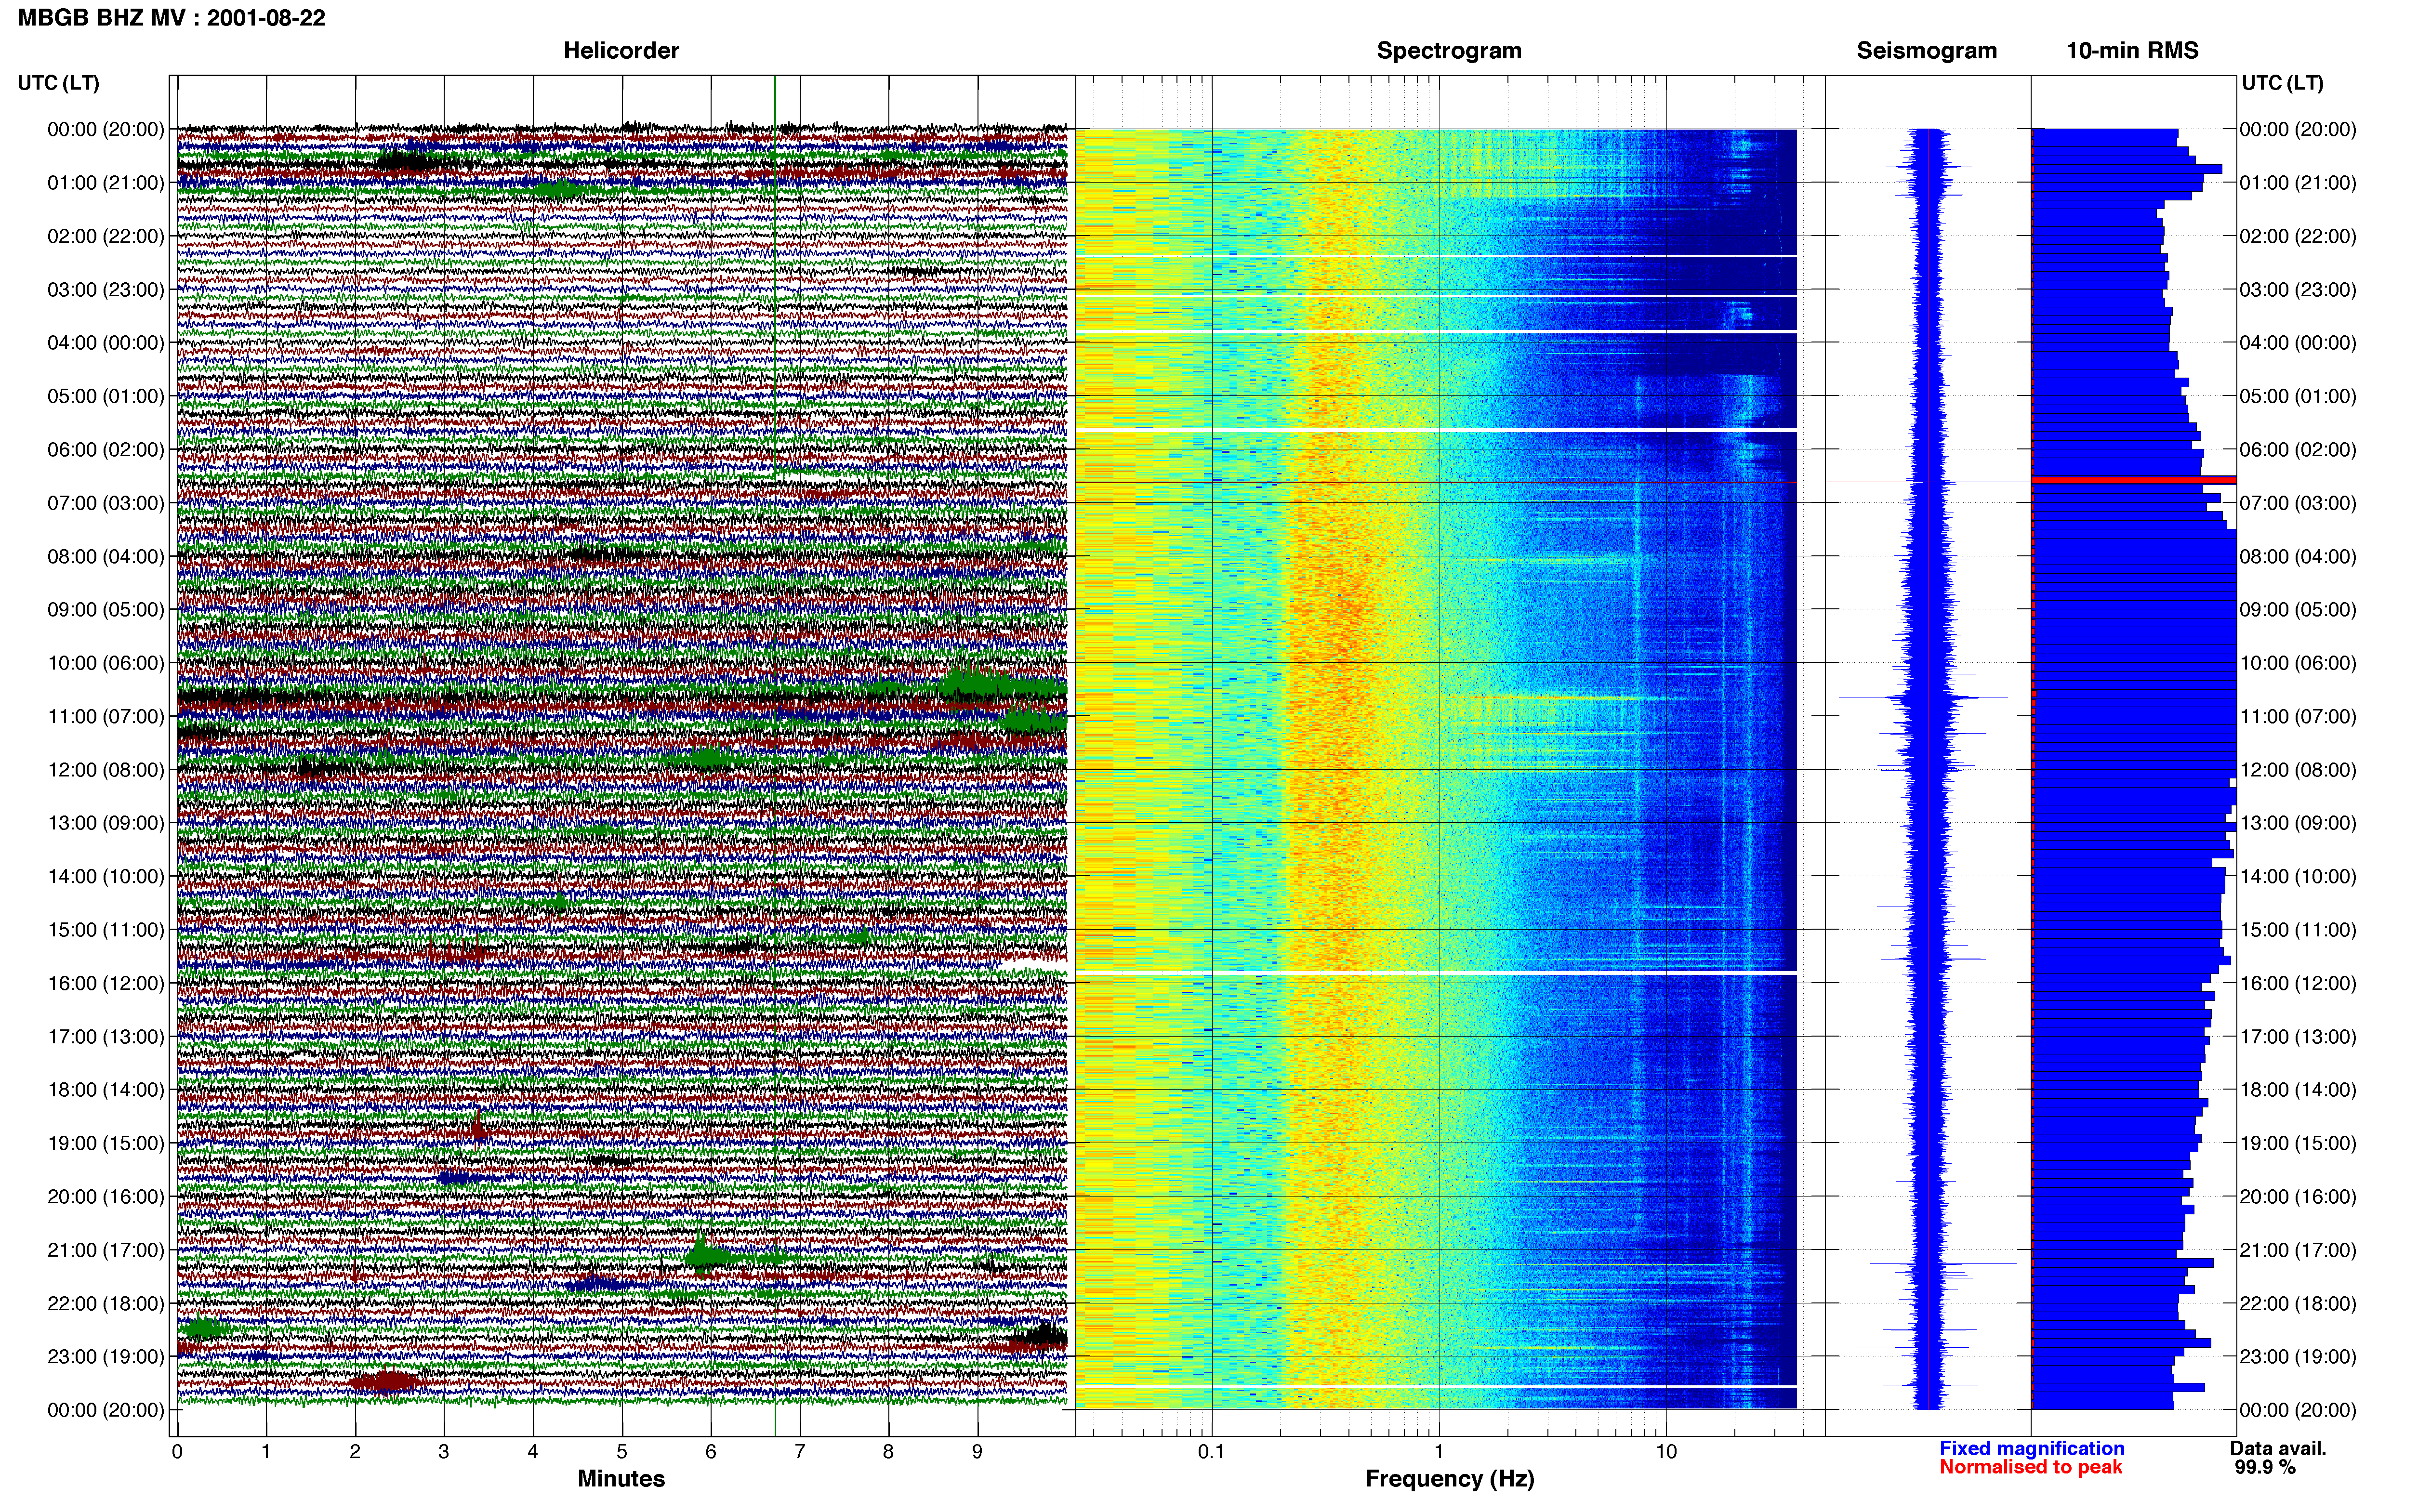Click the 'Helicorder' panel heading
2418x1512 pixels.
point(621,51)
